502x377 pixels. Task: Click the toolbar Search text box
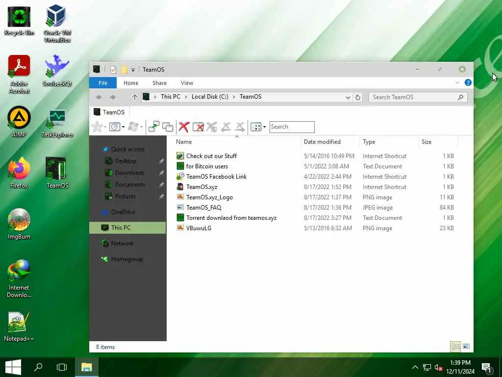[x=292, y=127]
